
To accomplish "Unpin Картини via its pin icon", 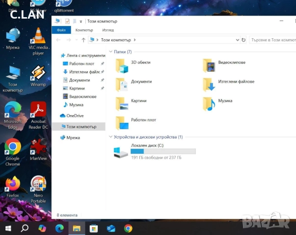I will click(x=102, y=88).
